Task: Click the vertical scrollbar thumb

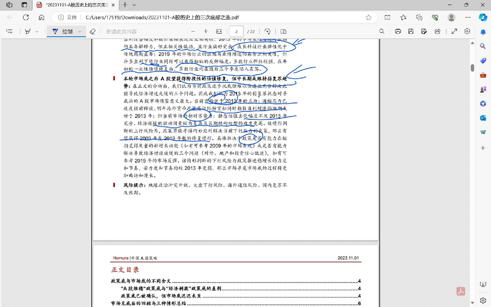Action: click(472, 68)
